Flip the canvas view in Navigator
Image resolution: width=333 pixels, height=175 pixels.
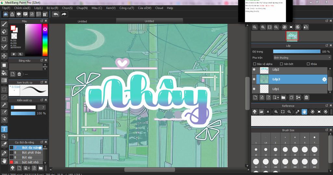pyautogui.click(x=306, y=27)
